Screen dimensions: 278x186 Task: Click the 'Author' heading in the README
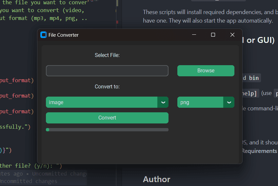point(156,179)
